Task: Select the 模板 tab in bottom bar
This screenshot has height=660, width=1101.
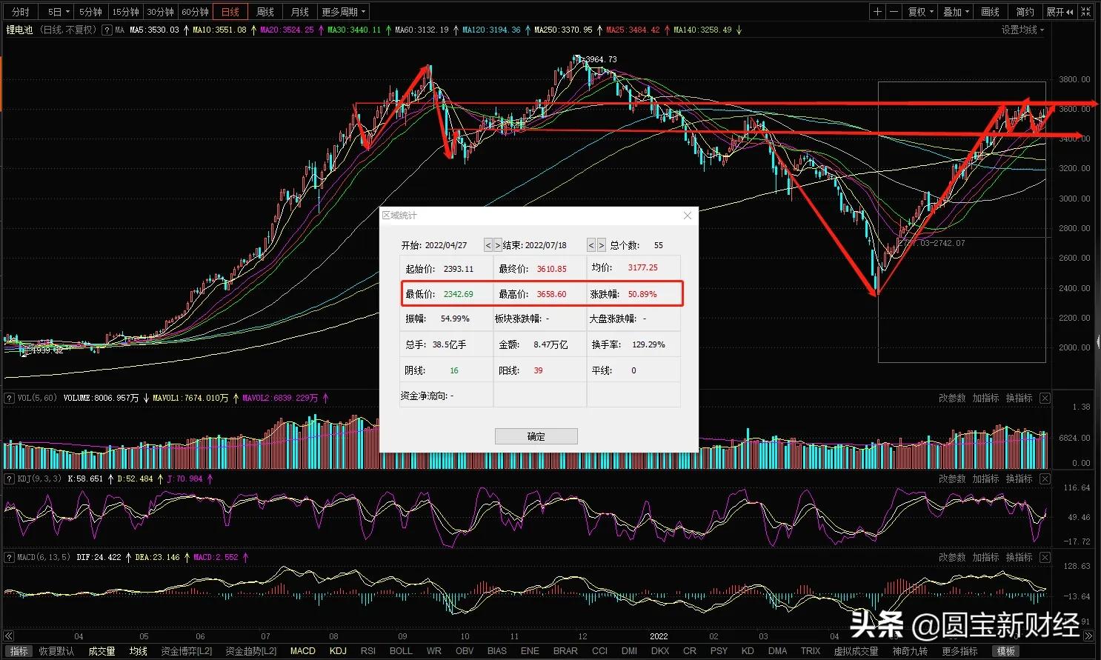Action: [x=1006, y=651]
